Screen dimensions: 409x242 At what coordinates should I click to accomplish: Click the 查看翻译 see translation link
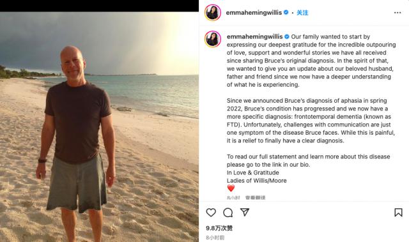pyautogui.click(x=256, y=198)
